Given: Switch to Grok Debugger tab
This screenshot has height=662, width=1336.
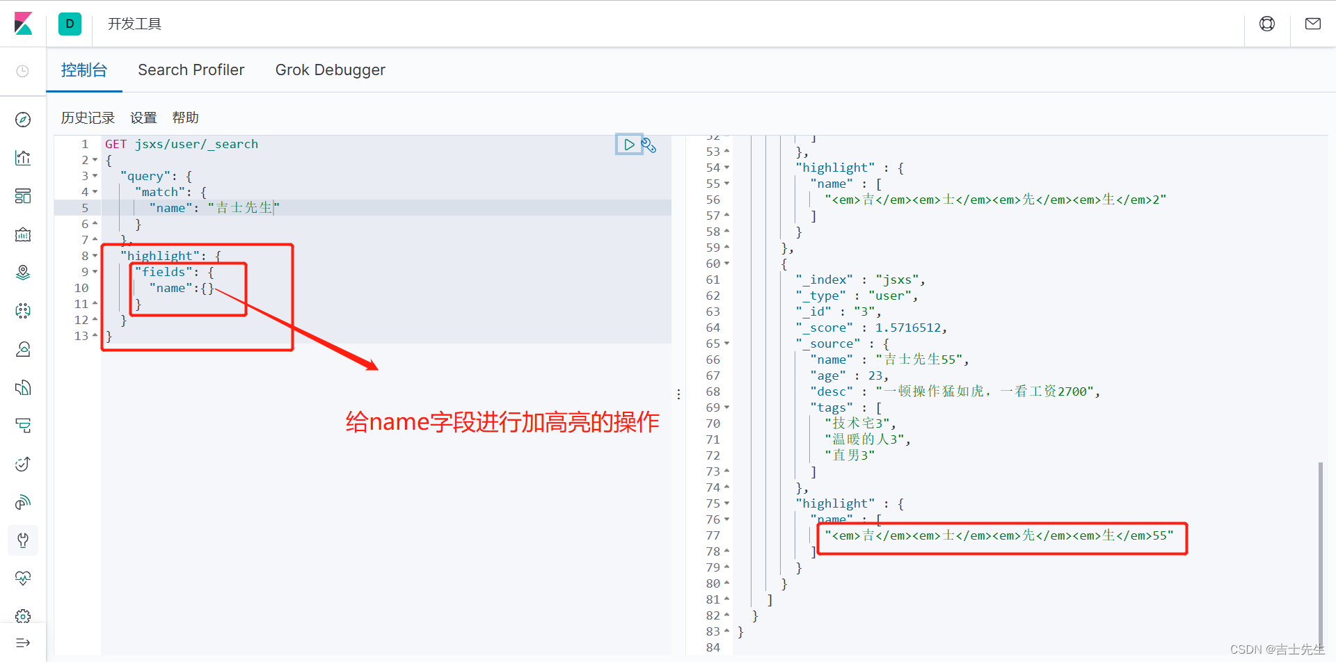Looking at the screenshot, I should [x=331, y=70].
